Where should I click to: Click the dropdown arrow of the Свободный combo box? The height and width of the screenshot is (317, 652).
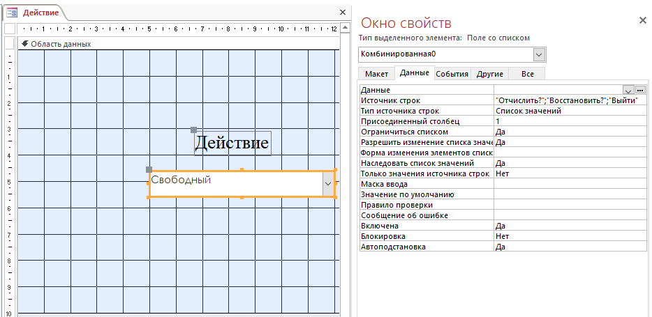pos(328,184)
